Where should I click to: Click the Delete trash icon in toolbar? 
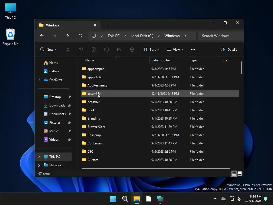[132, 49]
